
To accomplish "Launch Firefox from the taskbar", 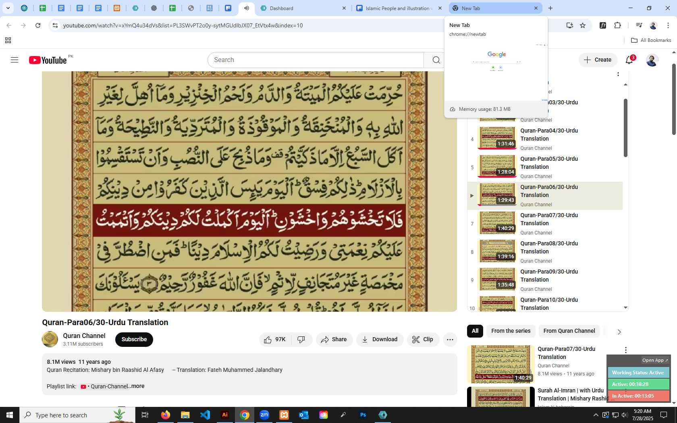I will (165, 415).
